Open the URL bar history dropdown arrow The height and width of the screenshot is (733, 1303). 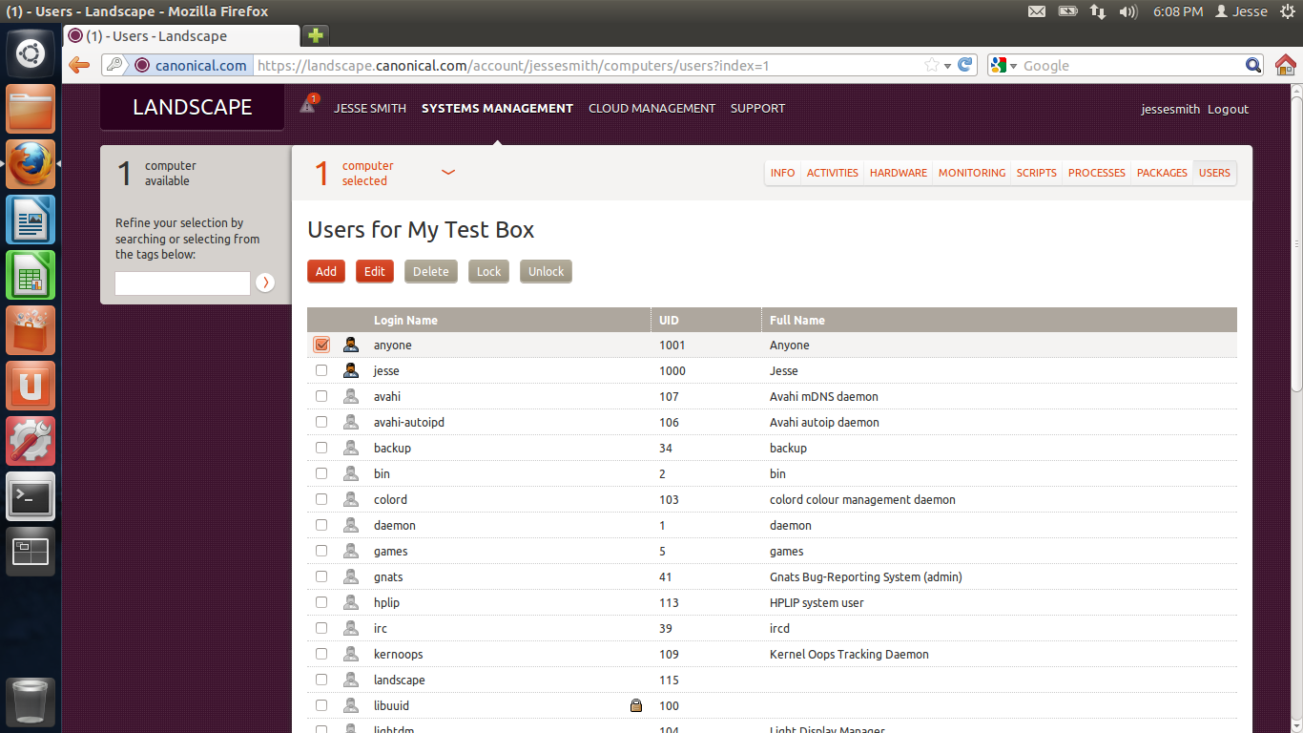pos(947,66)
